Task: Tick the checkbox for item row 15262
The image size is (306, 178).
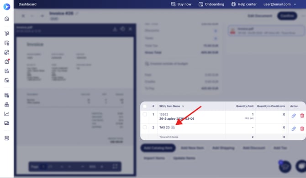Action: point(145,114)
